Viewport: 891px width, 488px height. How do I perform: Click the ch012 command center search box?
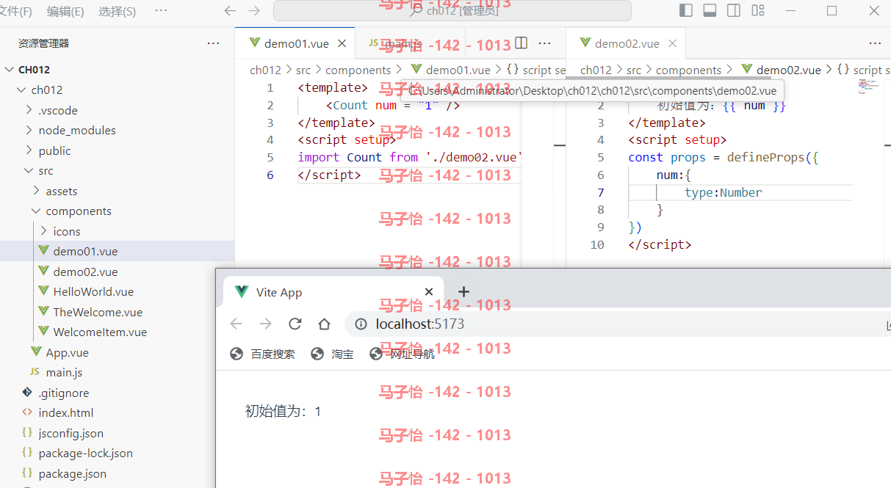click(452, 10)
